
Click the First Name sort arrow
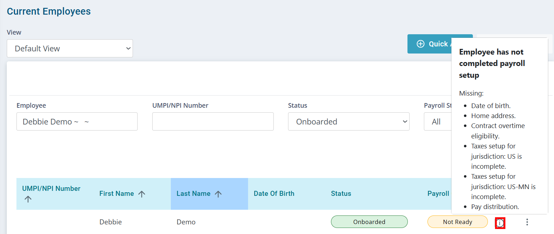point(142,194)
